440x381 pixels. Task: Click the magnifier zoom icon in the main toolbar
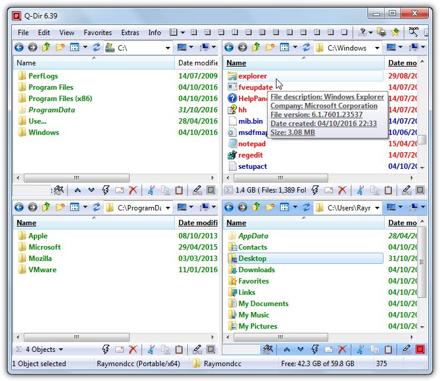(x=413, y=32)
